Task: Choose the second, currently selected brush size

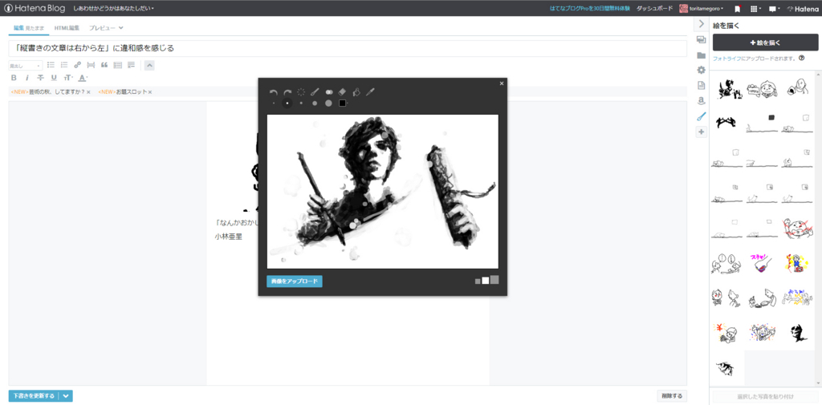Action: (x=287, y=103)
